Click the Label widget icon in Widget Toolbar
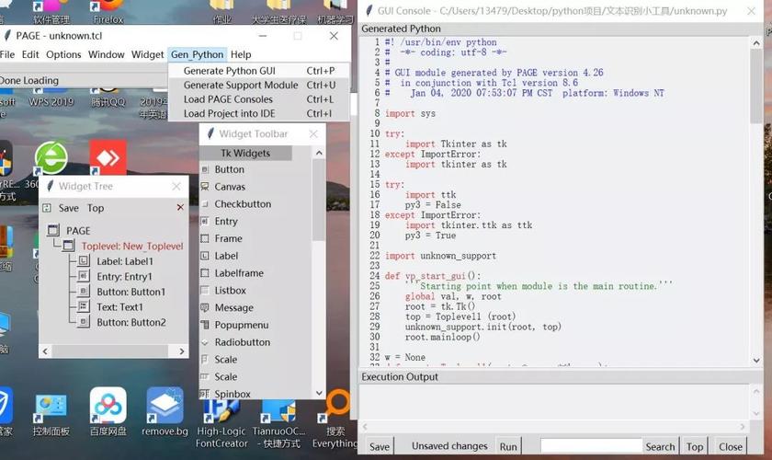This screenshot has width=772, height=460. (x=205, y=256)
